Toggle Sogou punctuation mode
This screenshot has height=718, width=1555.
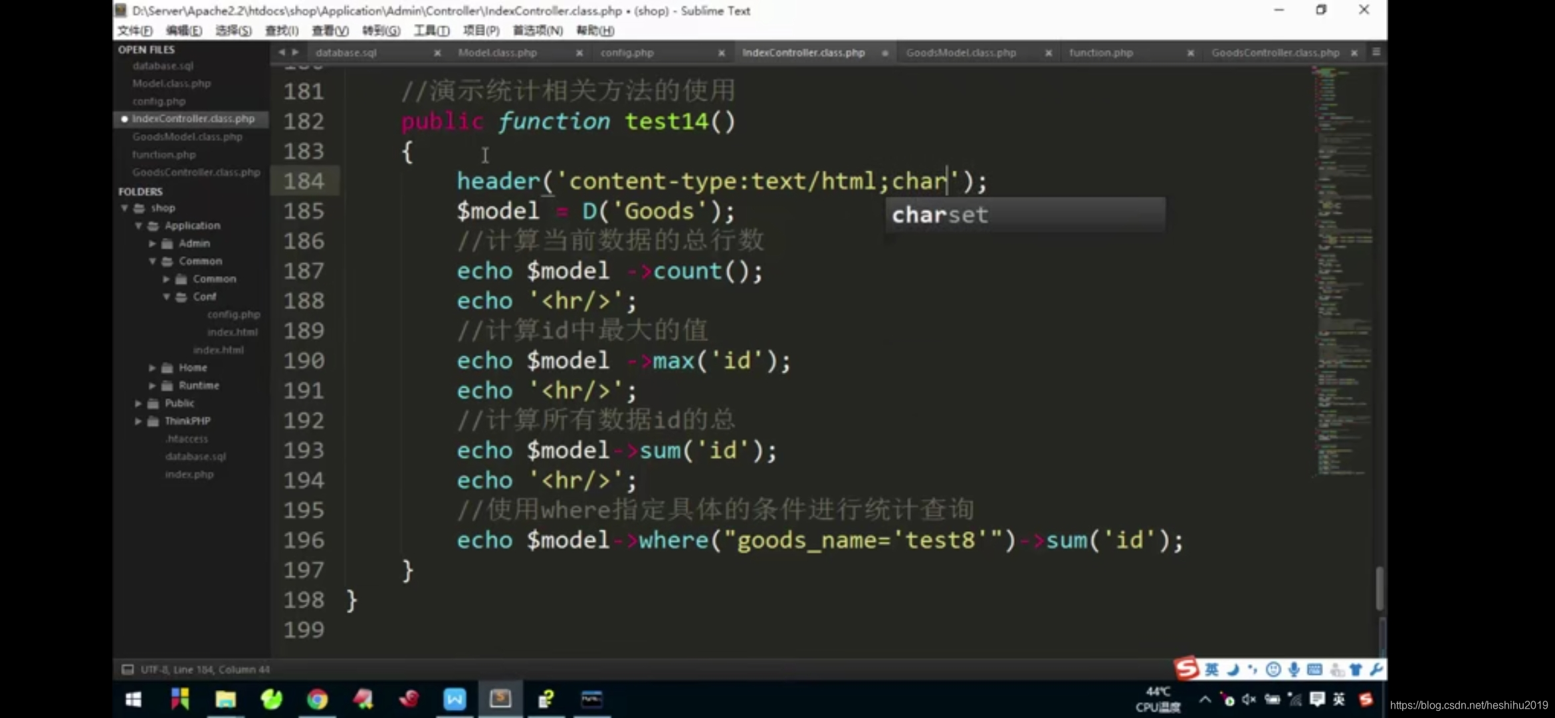1253,669
